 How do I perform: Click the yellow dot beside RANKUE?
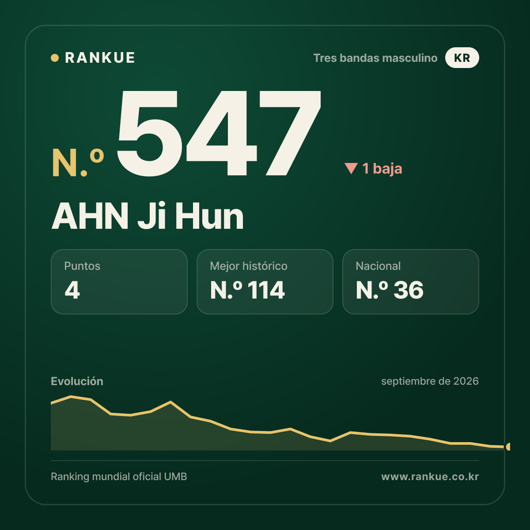click(55, 58)
